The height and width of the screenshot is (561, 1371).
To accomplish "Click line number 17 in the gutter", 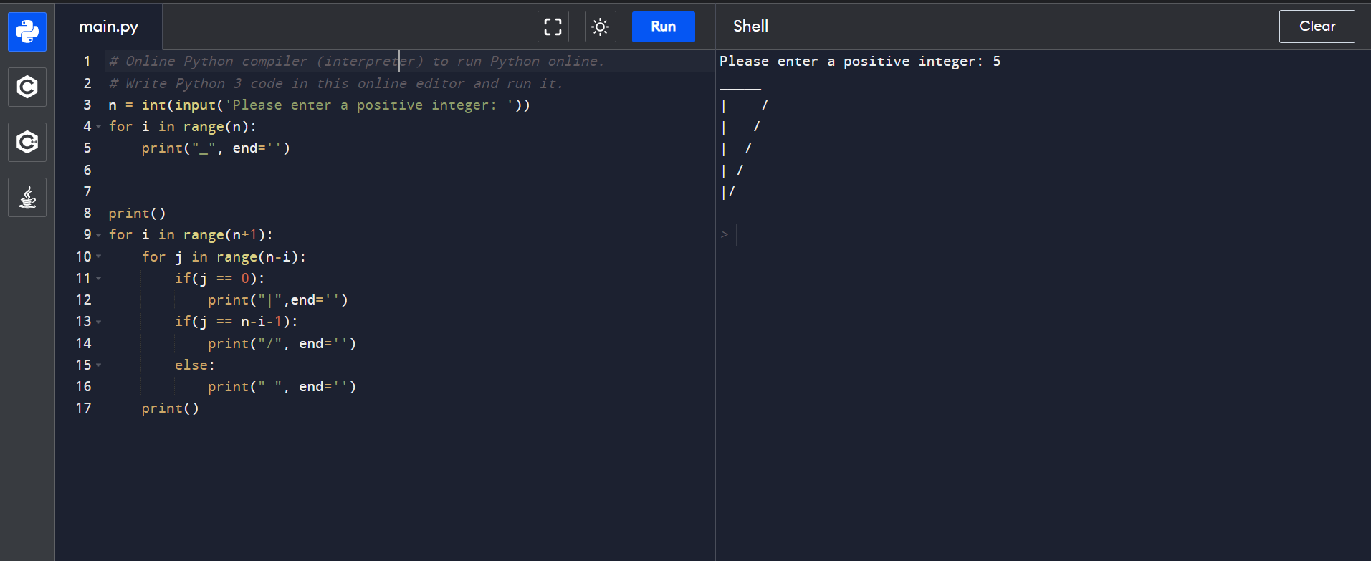I will click(84, 408).
